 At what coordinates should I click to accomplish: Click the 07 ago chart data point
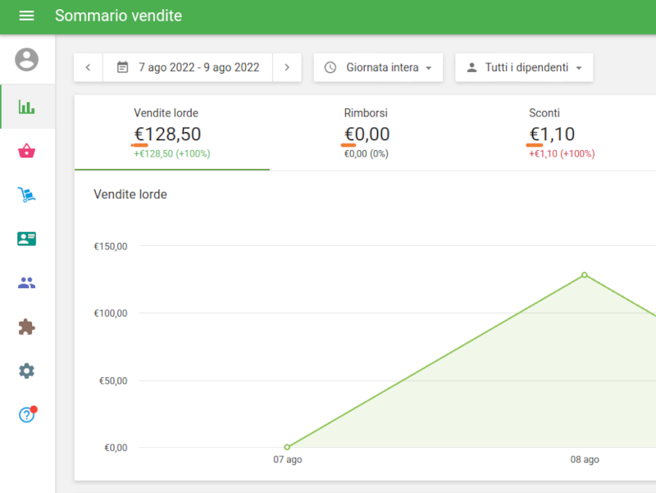(287, 447)
